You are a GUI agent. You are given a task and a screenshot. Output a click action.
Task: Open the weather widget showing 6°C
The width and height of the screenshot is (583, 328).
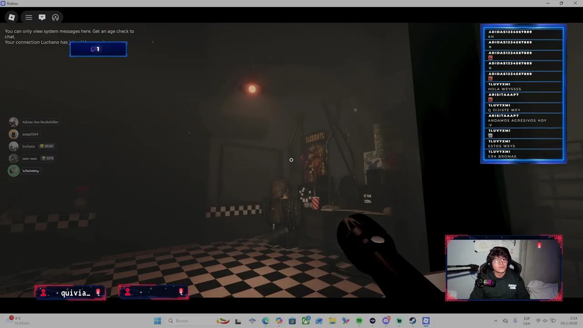18,321
